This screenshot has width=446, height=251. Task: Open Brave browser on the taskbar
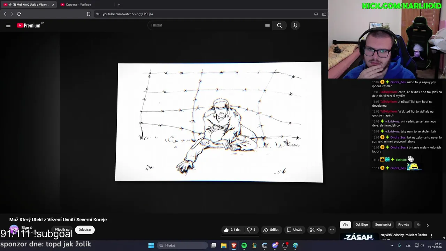(x=234, y=245)
